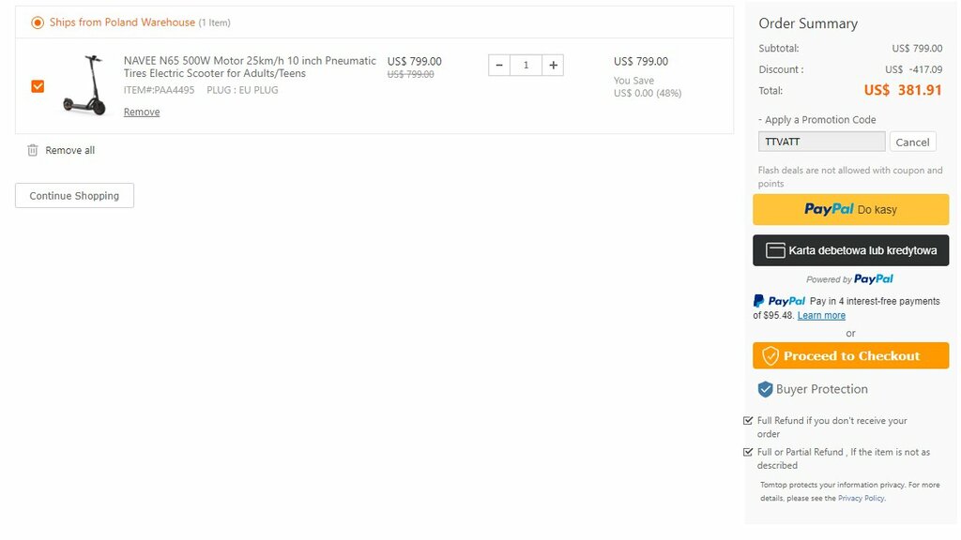Uncheck the NAVEE N65 scooter item checkbox
Viewport: 961px width, 540px height.
click(38, 86)
